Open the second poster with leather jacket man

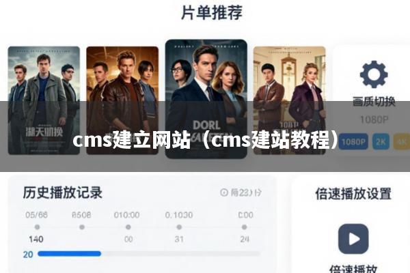pos(122,100)
